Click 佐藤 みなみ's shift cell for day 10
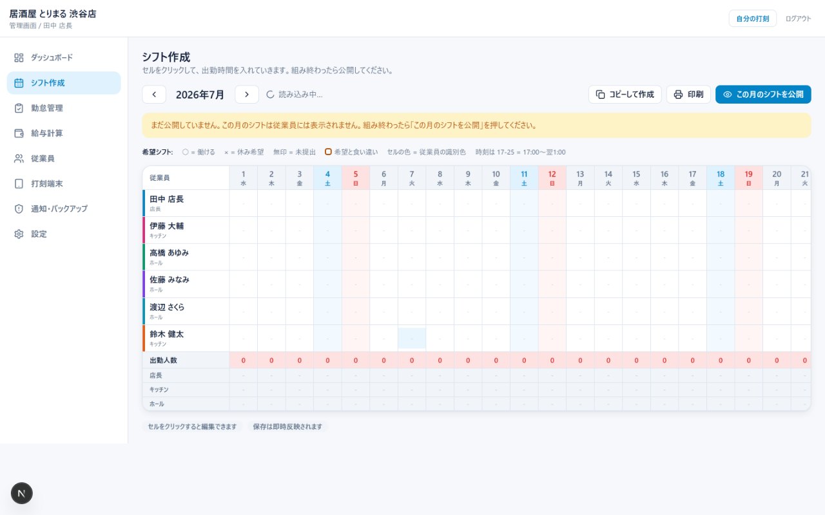Viewport: 825px width, 515px height. point(496,284)
